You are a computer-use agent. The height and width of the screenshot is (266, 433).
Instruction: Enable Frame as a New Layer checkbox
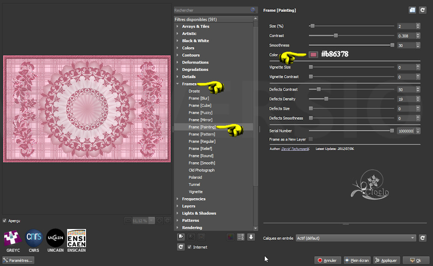pos(311,139)
